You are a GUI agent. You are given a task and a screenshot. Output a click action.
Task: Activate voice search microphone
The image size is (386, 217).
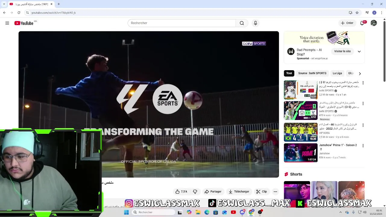pos(255,23)
